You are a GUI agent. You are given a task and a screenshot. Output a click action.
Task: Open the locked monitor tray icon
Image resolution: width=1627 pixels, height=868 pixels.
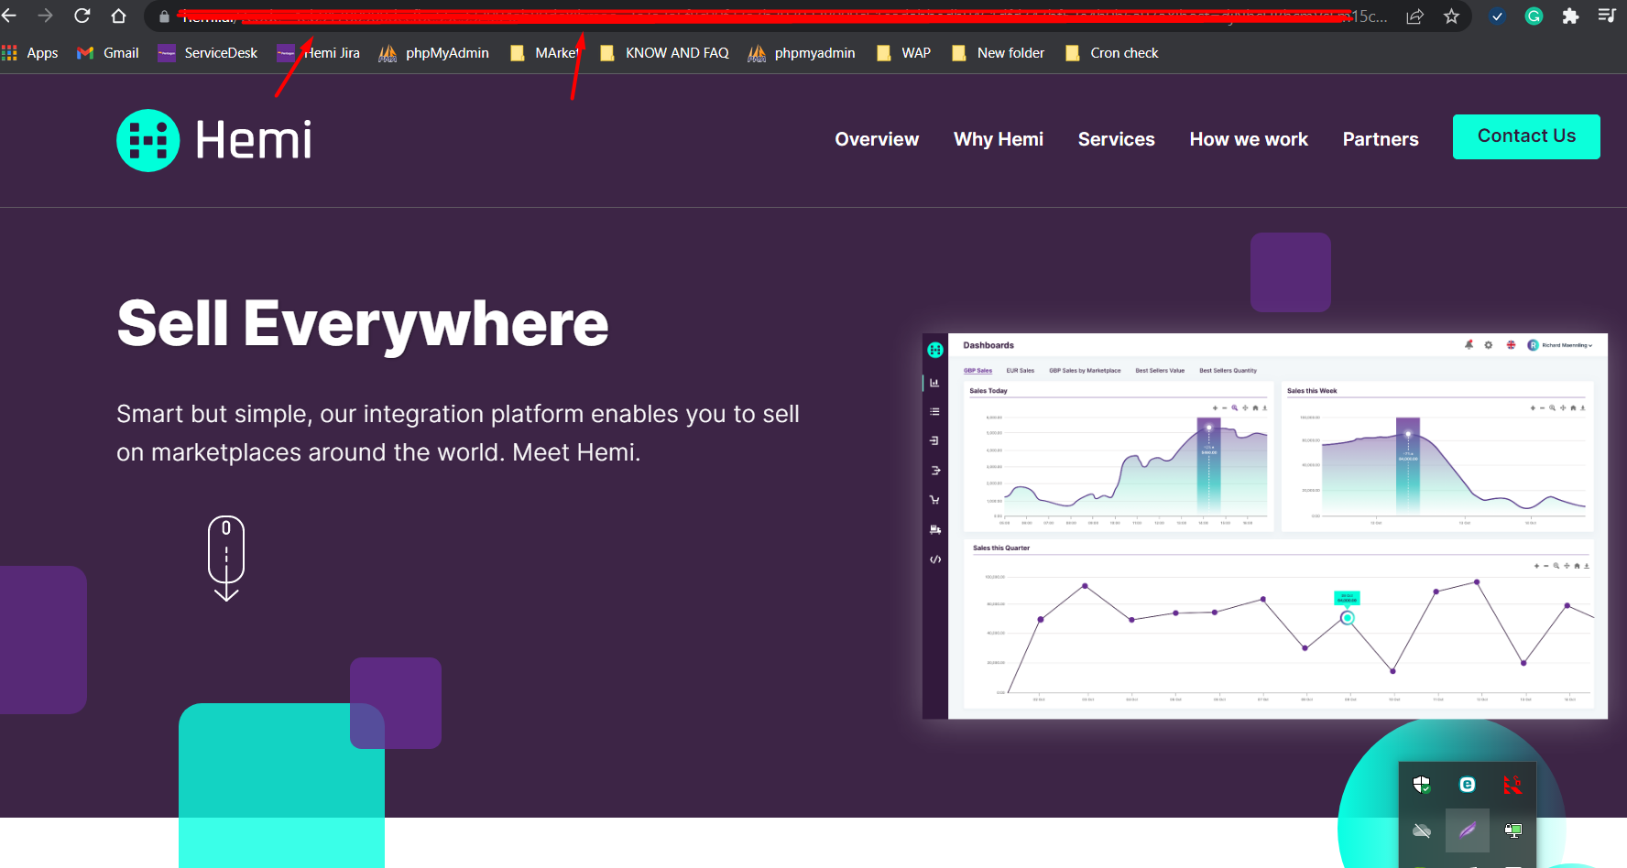(1512, 830)
